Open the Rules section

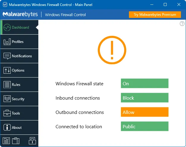point(20,85)
